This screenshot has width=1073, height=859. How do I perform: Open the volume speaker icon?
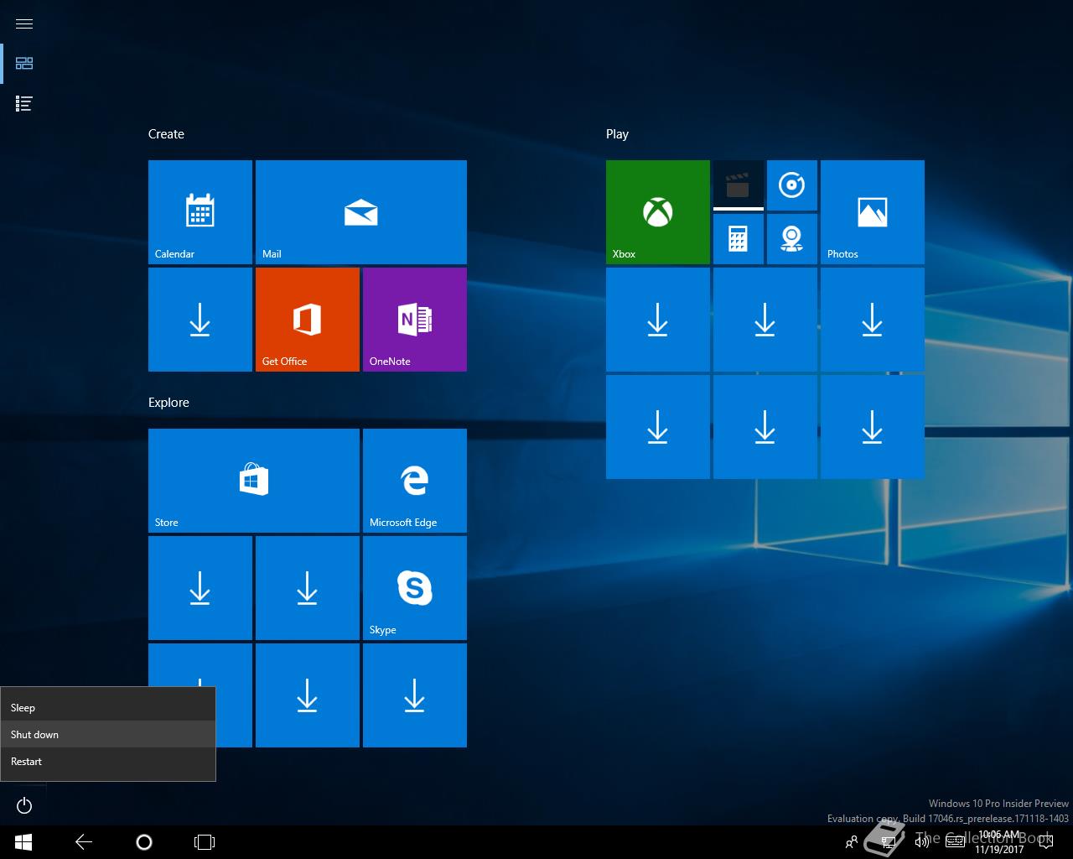click(922, 842)
